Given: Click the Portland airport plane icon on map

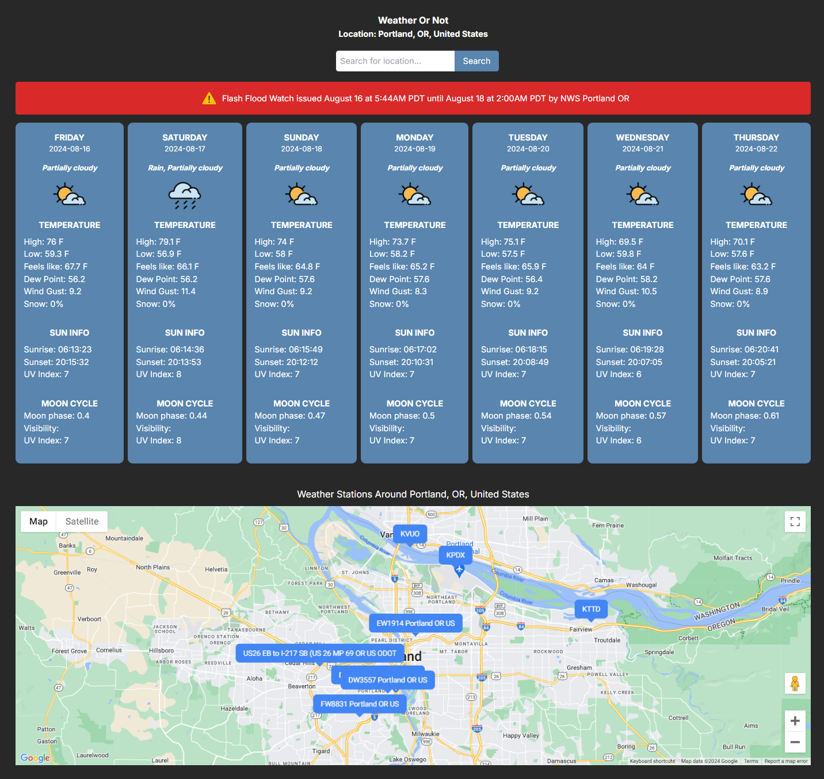Looking at the screenshot, I should (x=459, y=570).
